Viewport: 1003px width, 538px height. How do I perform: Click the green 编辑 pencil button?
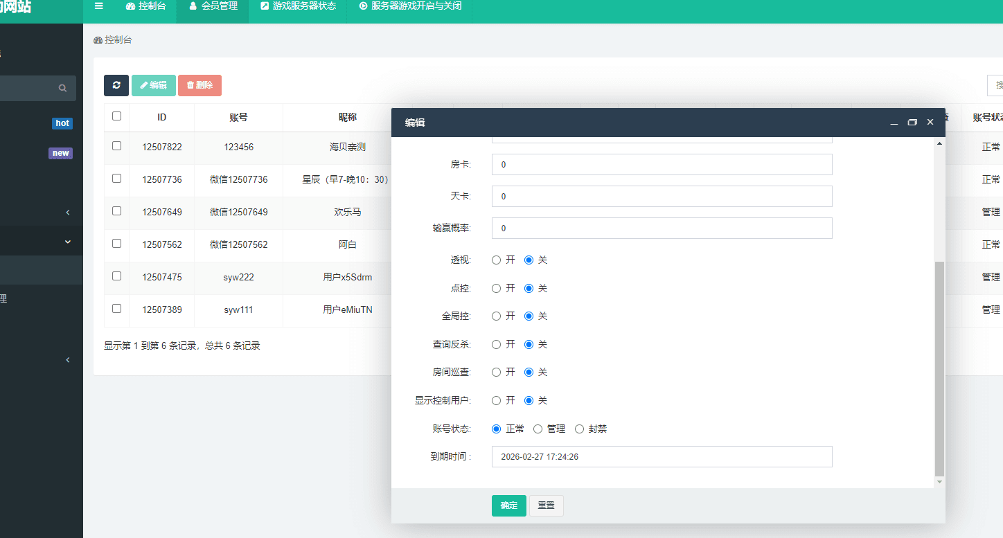153,85
